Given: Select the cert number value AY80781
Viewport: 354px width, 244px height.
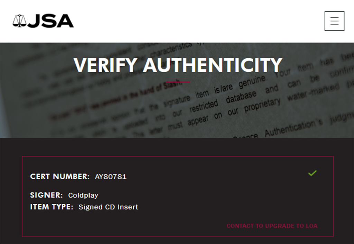Looking at the screenshot, I should pos(111,177).
